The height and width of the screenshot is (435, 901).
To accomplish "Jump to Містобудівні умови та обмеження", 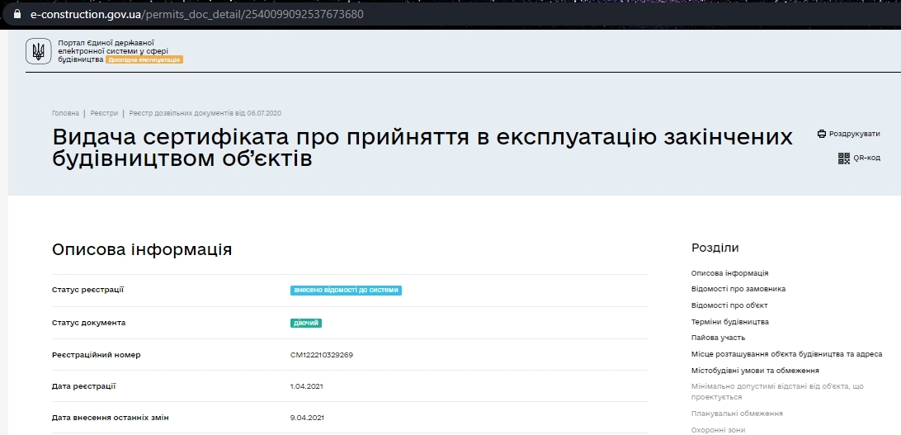I will pyautogui.click(x=755, y=371).
